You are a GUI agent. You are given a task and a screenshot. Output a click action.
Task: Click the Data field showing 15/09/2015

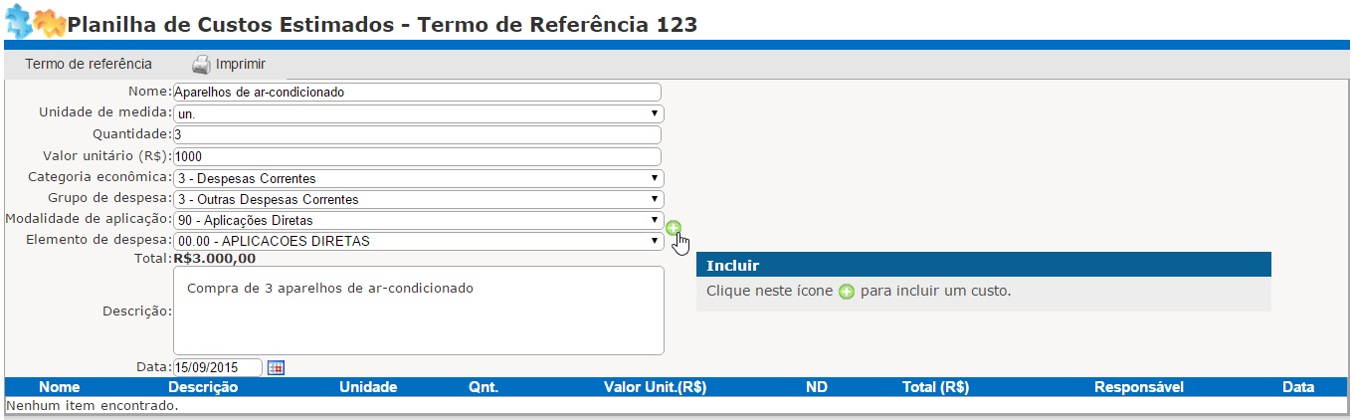pos(218,367)
